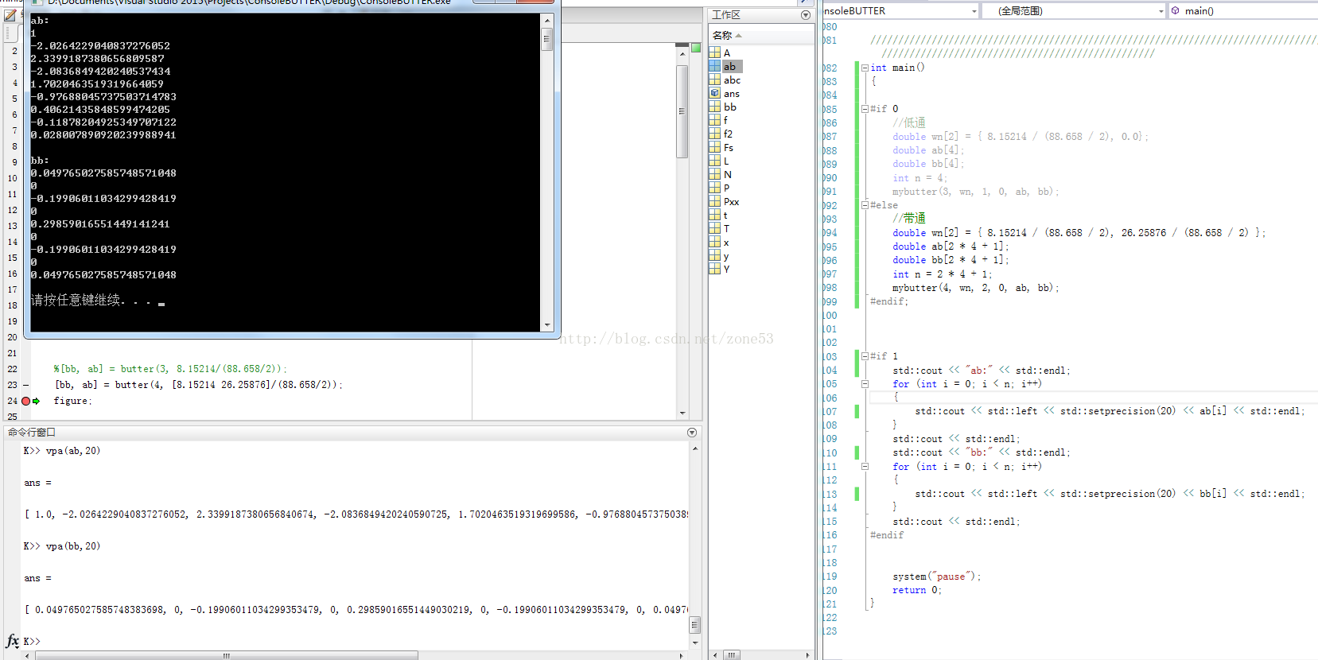Select the L variable icon in workspace
The image size is (1318, 660).
715,161
